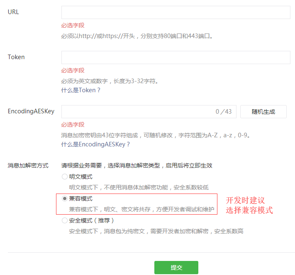Click the red 开发时建议选择兼容模式 annotation
Image resolution: width=295 pixels, height=275 pixels.
[249, 205]
